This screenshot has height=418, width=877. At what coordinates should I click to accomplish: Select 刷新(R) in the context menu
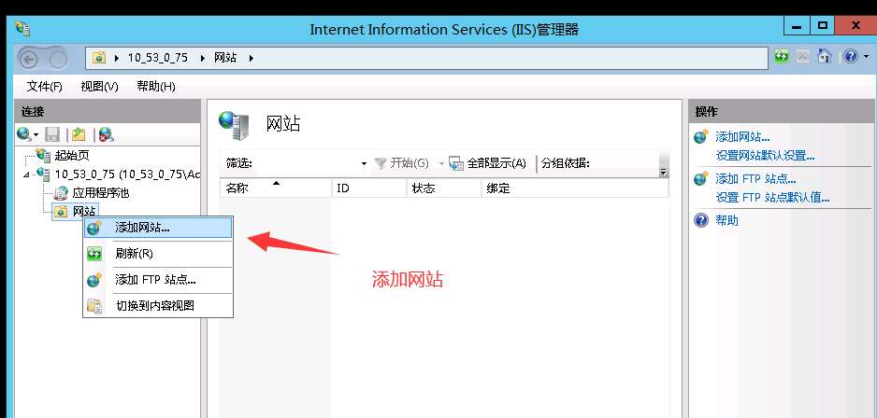[134, 253]
